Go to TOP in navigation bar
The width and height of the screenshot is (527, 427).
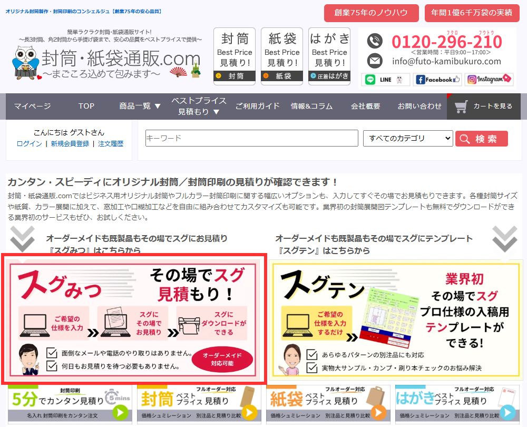coord(86,106)
